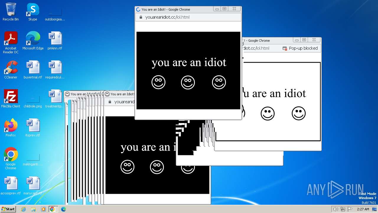This screenshot has height=213, width=378.
Task: Close the right-side Chrome popup window
Action: point(314,40)
